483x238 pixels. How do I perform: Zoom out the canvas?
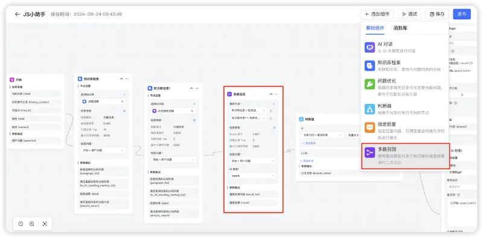click(21, 224)
